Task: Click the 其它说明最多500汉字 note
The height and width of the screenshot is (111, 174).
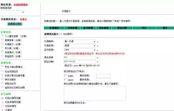Action: point(75,103)
